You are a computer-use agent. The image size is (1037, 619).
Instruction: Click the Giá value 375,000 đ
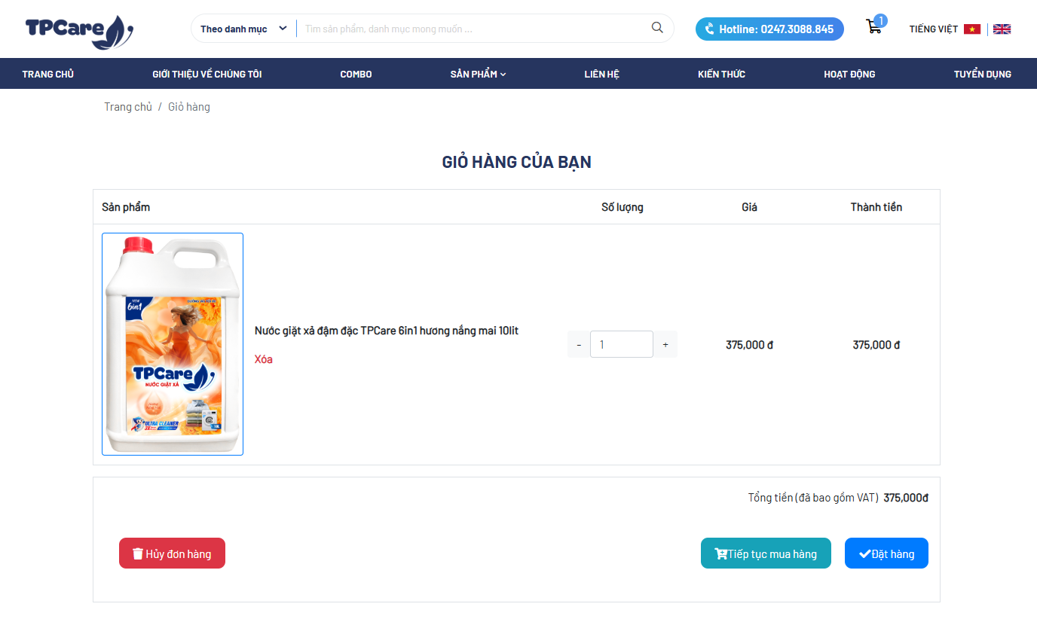pos(749,345)
